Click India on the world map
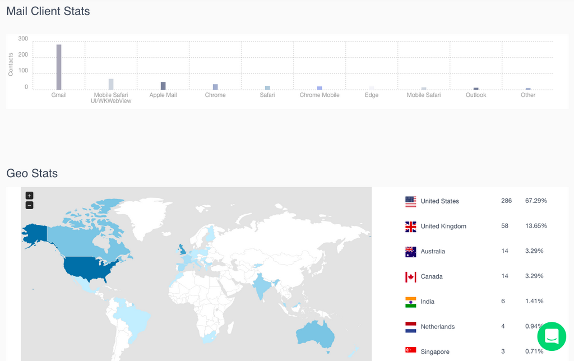 pos(262,285)
